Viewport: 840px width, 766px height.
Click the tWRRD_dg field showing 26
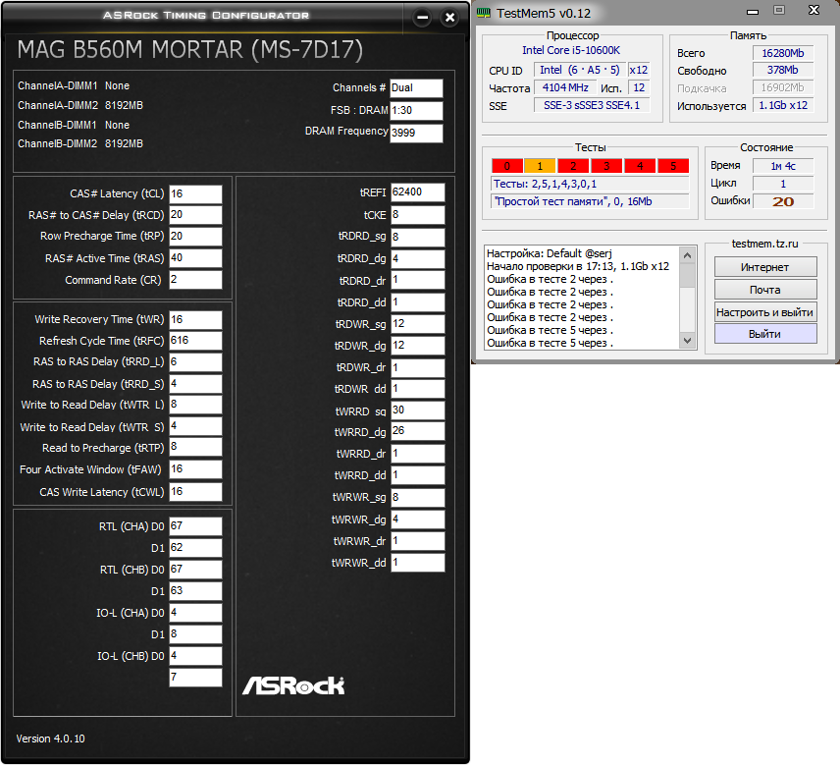coord(417,431)
